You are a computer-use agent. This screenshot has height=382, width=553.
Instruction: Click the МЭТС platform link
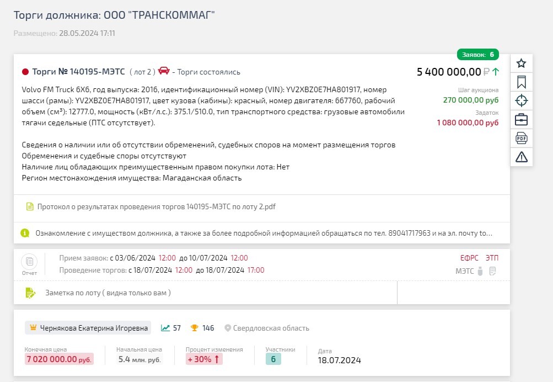click(464, 271)
